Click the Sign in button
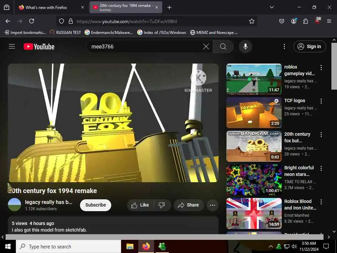The height and width of the screenshot is (253, 337). click(310, 46)
